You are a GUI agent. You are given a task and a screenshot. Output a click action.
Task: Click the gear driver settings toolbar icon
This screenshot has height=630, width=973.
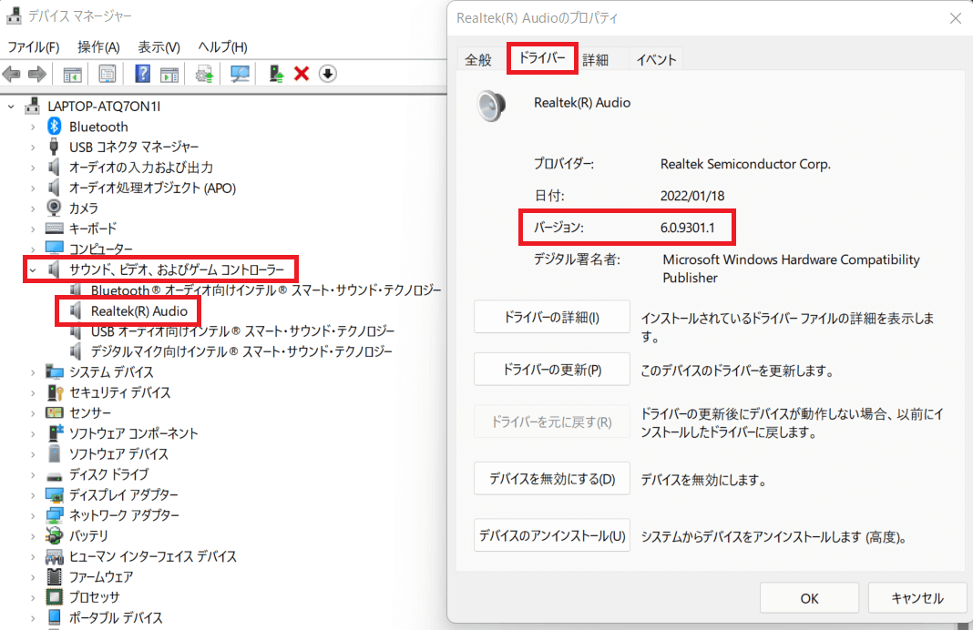point(204,75)
